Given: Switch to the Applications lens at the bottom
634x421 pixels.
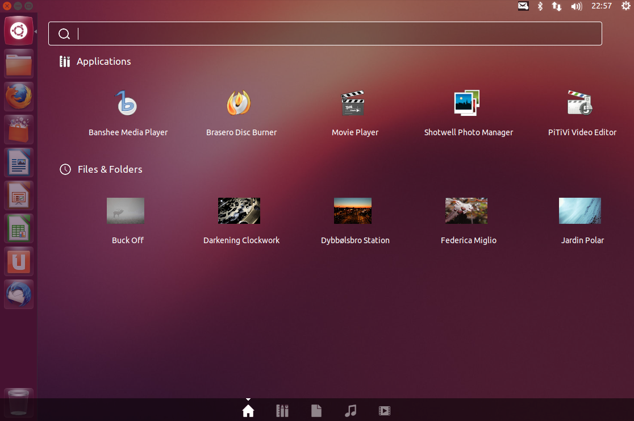Looking at the screenshot, I should point(282,410).
